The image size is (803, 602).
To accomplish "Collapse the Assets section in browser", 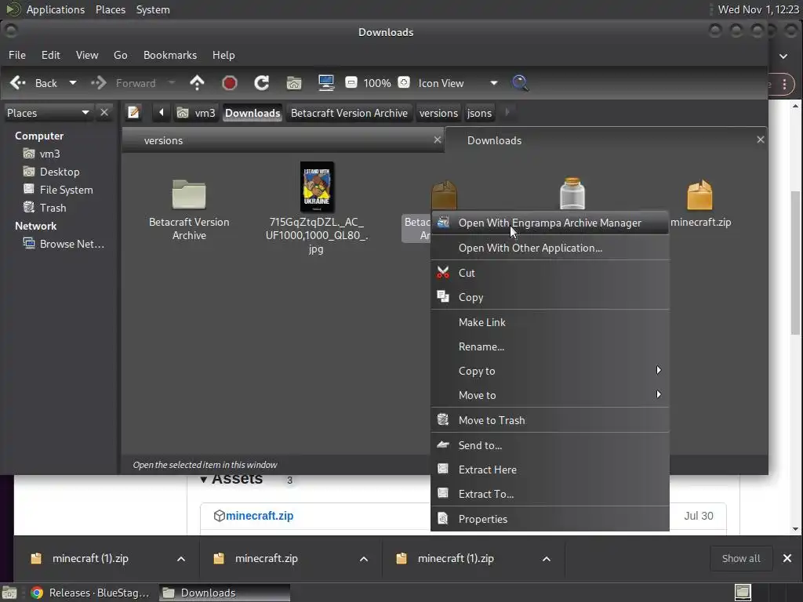I will [203, 480].
